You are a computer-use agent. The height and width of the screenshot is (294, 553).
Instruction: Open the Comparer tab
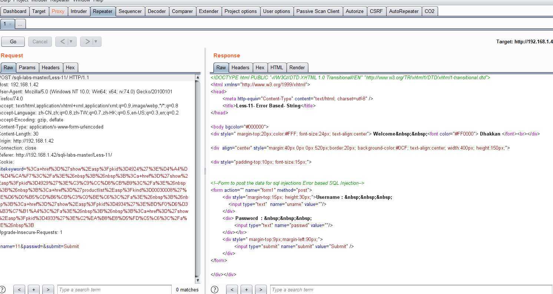pos(182,11)
